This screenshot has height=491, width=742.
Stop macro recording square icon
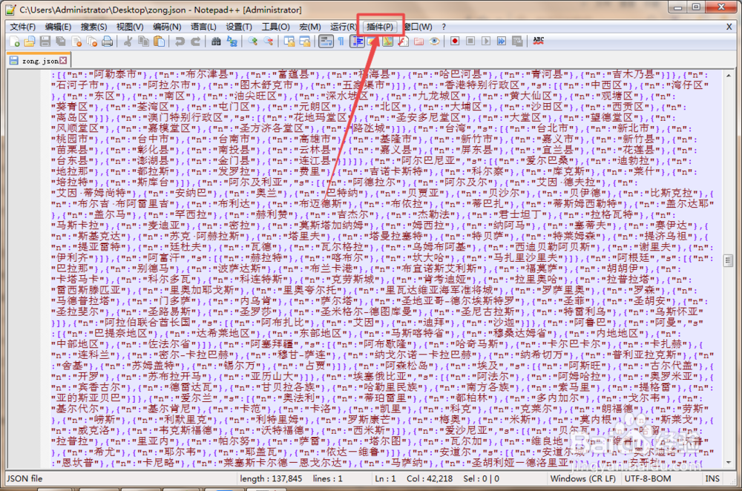[x=470, y=42]
